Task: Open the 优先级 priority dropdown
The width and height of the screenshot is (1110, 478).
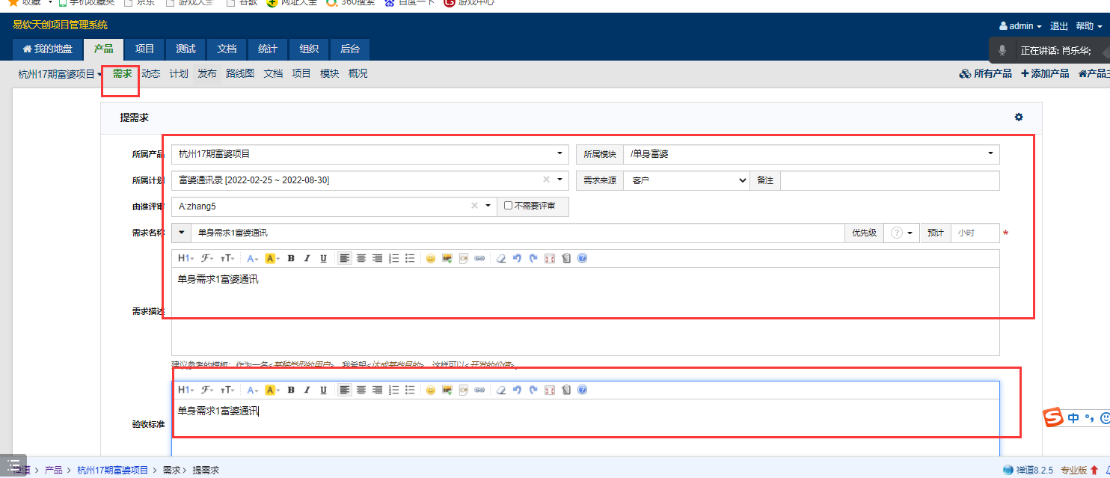Action: pyautogui.click(x=901, y=233)
